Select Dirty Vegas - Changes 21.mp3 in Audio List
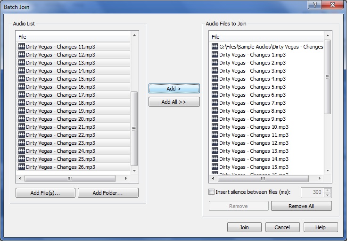This screenshot has width=347, height=241. [x=73, y=127]
